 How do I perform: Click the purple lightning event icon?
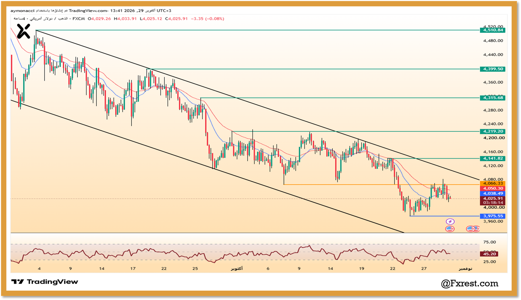coord(450,221)
